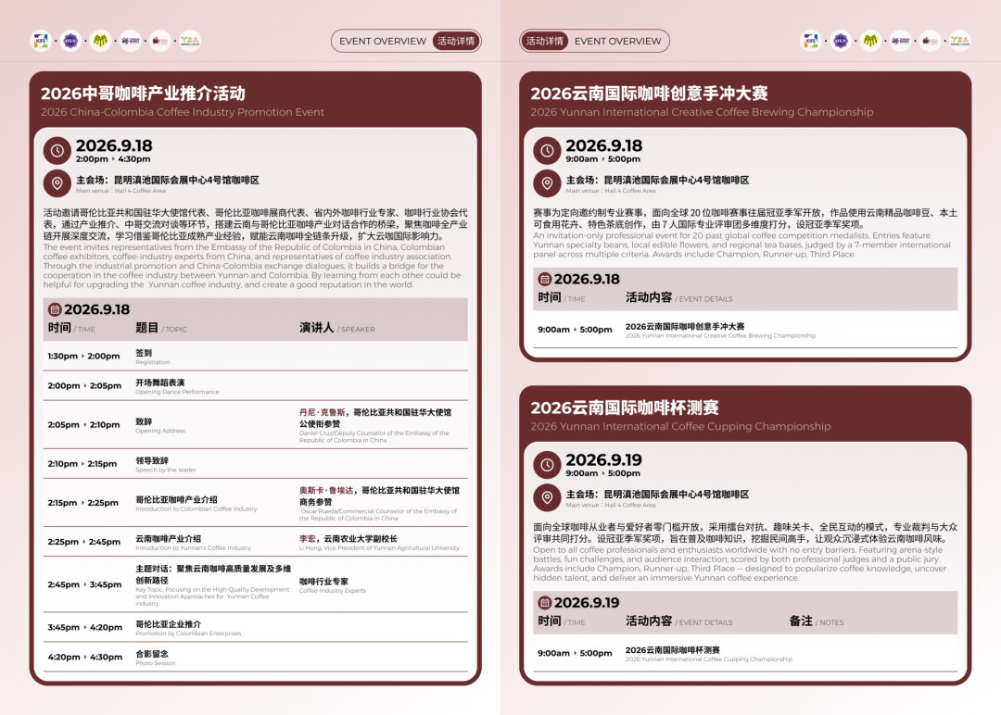The height and width of the screenshot is (715, 1001).
Task: Click the calendar icon beside 2026.9.19
Action: pyautogui.click(x=545, y=603)
